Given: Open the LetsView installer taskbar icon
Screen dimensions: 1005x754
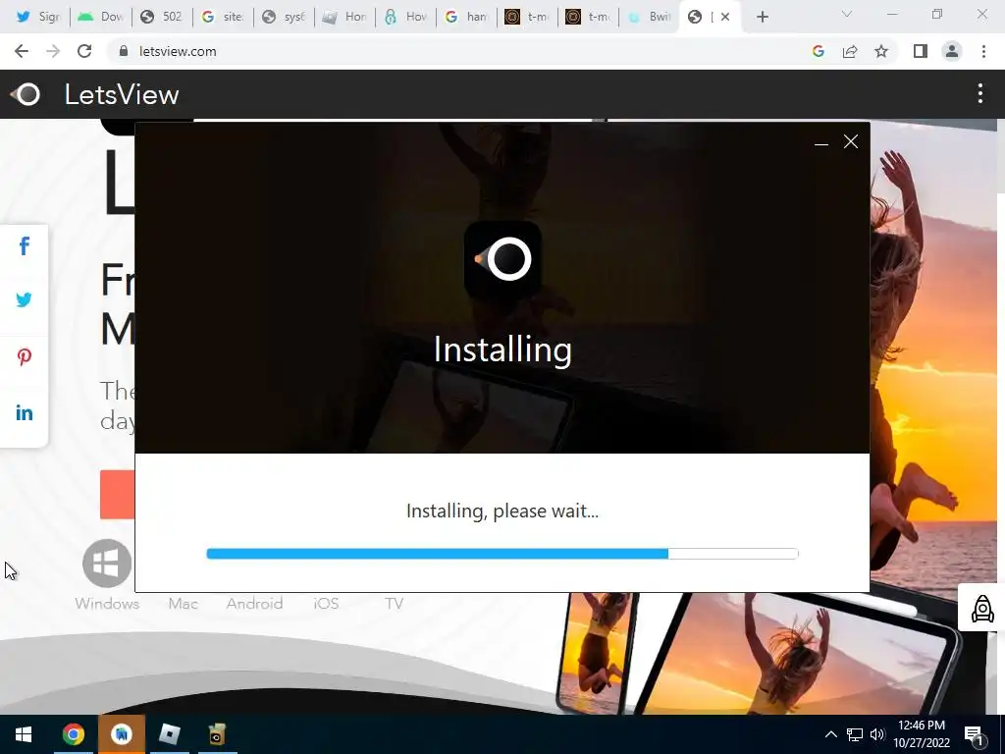Looking at the screenshot, I should pos(217,734).
